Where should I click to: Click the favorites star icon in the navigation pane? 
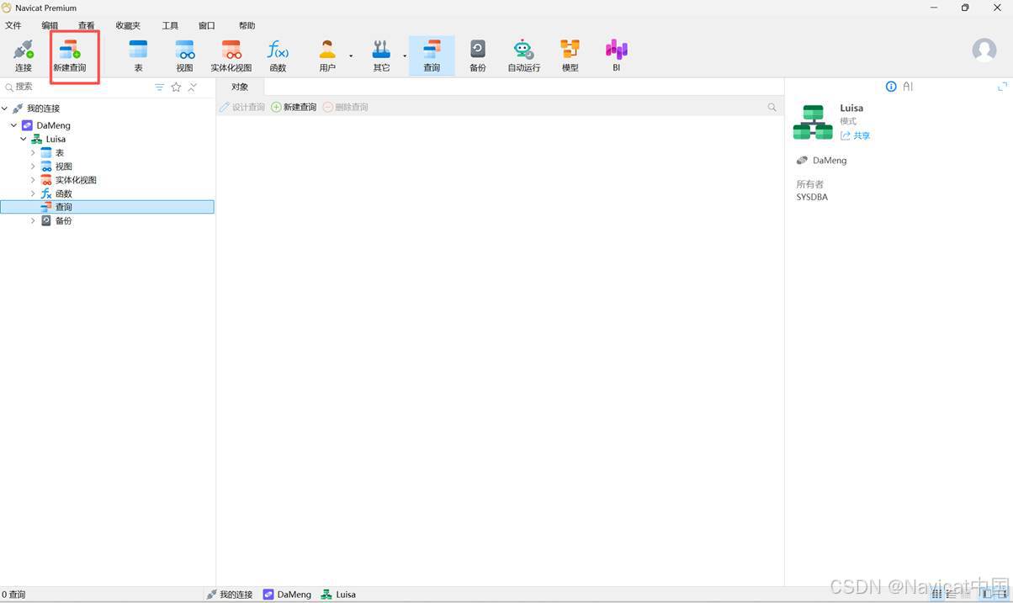[x=177, y=87]
